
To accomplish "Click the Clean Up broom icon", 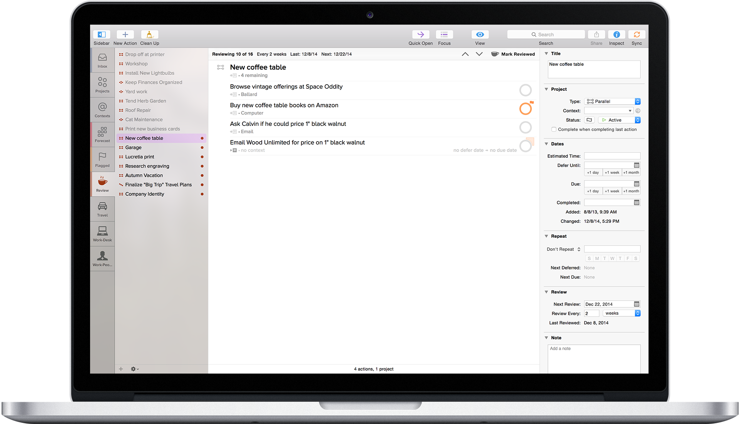I will click(149, 35).
